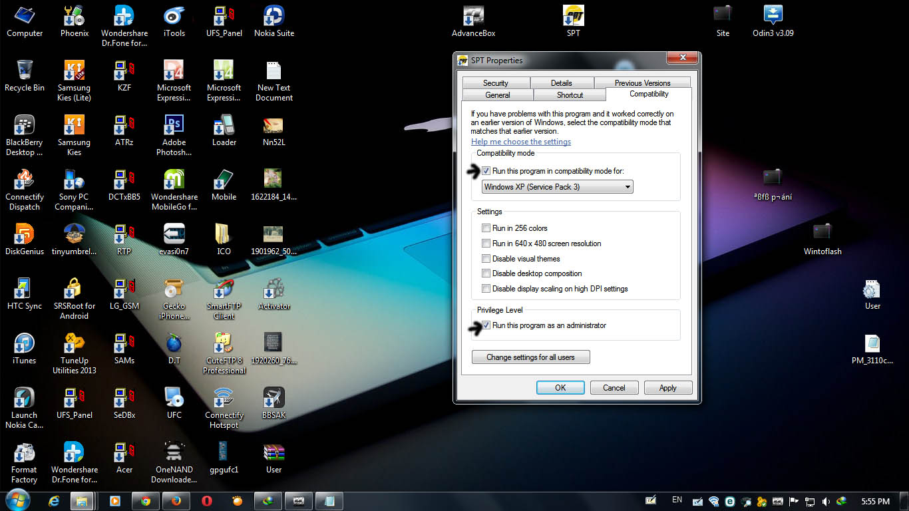
Task: Select the DiskGenius desktop icon
Action: tap(25, 240)
